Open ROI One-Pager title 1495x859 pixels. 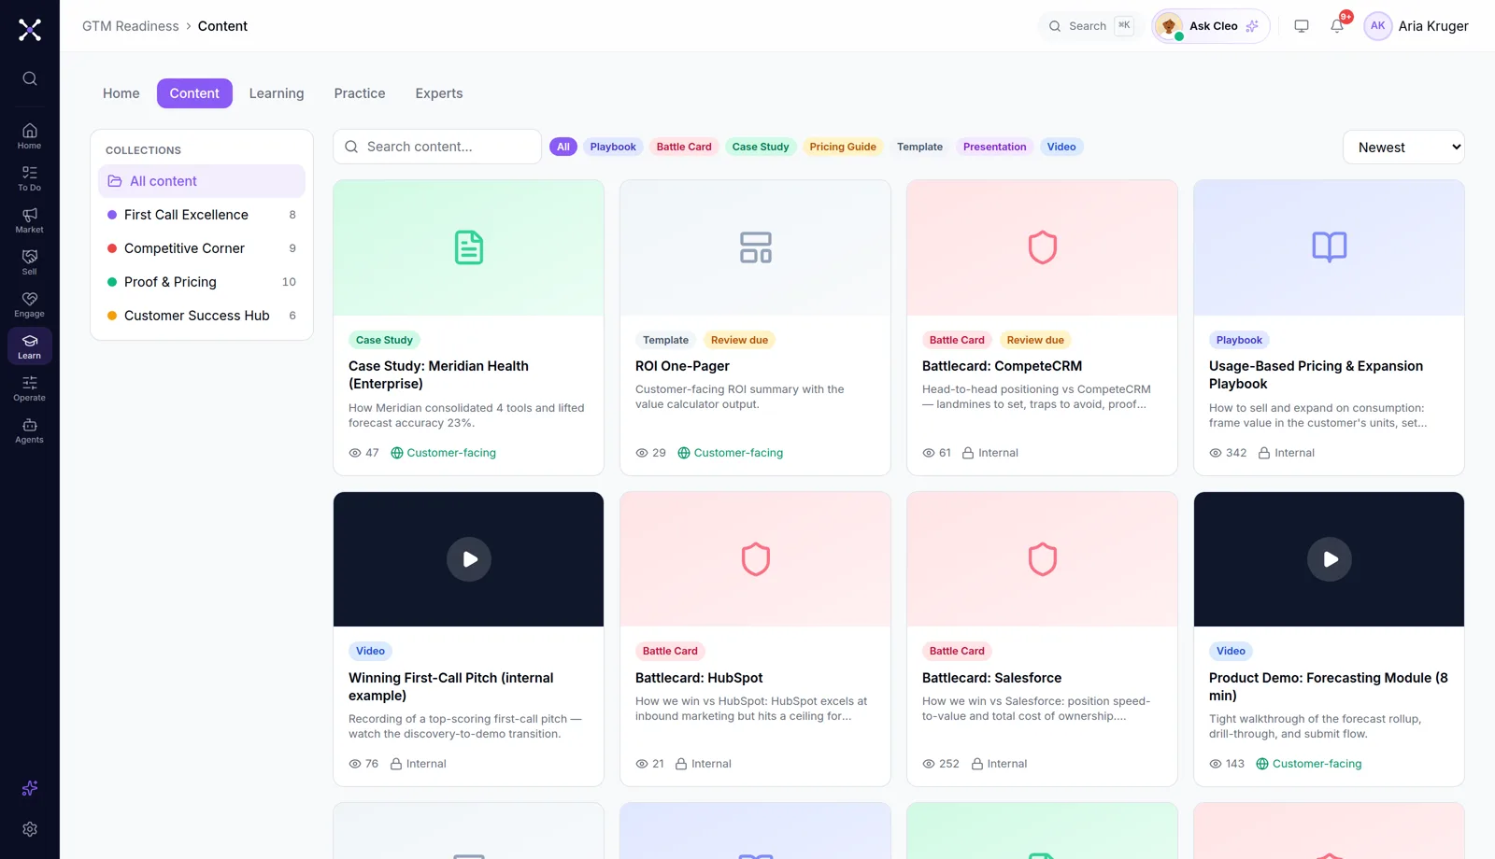click(683, 366)
